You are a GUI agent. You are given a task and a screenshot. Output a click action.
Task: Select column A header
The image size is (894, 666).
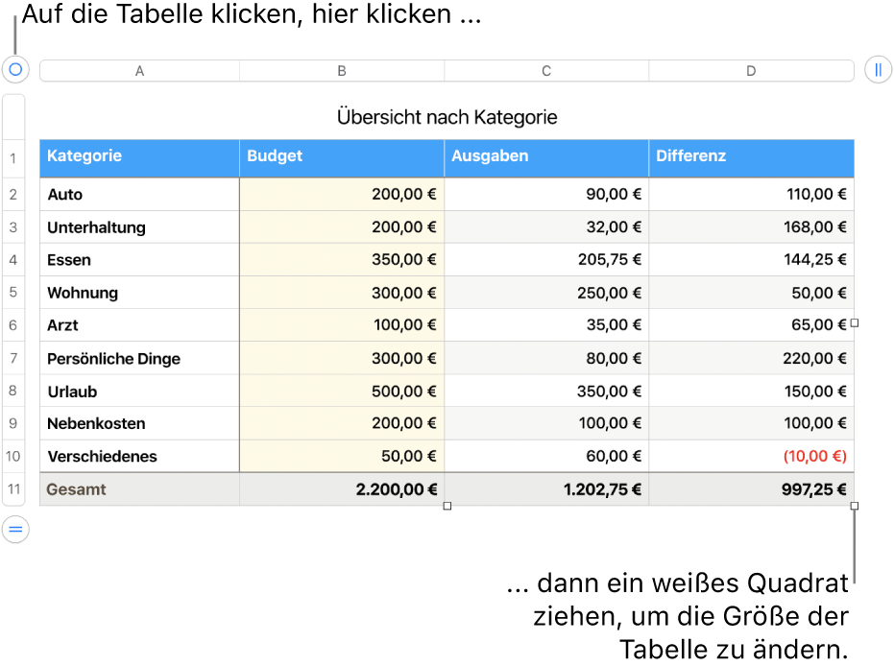[x=139, y=71]
